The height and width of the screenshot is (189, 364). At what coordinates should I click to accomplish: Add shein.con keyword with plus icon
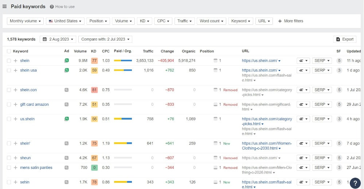coord(16,90)
